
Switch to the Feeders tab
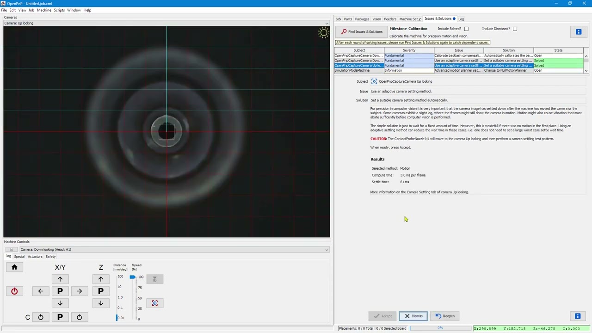[x=390, y=19]
